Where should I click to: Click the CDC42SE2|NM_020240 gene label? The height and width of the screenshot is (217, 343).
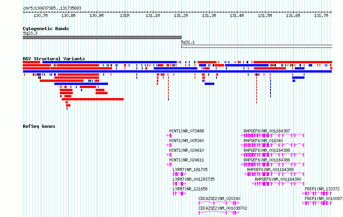point(219,198)
